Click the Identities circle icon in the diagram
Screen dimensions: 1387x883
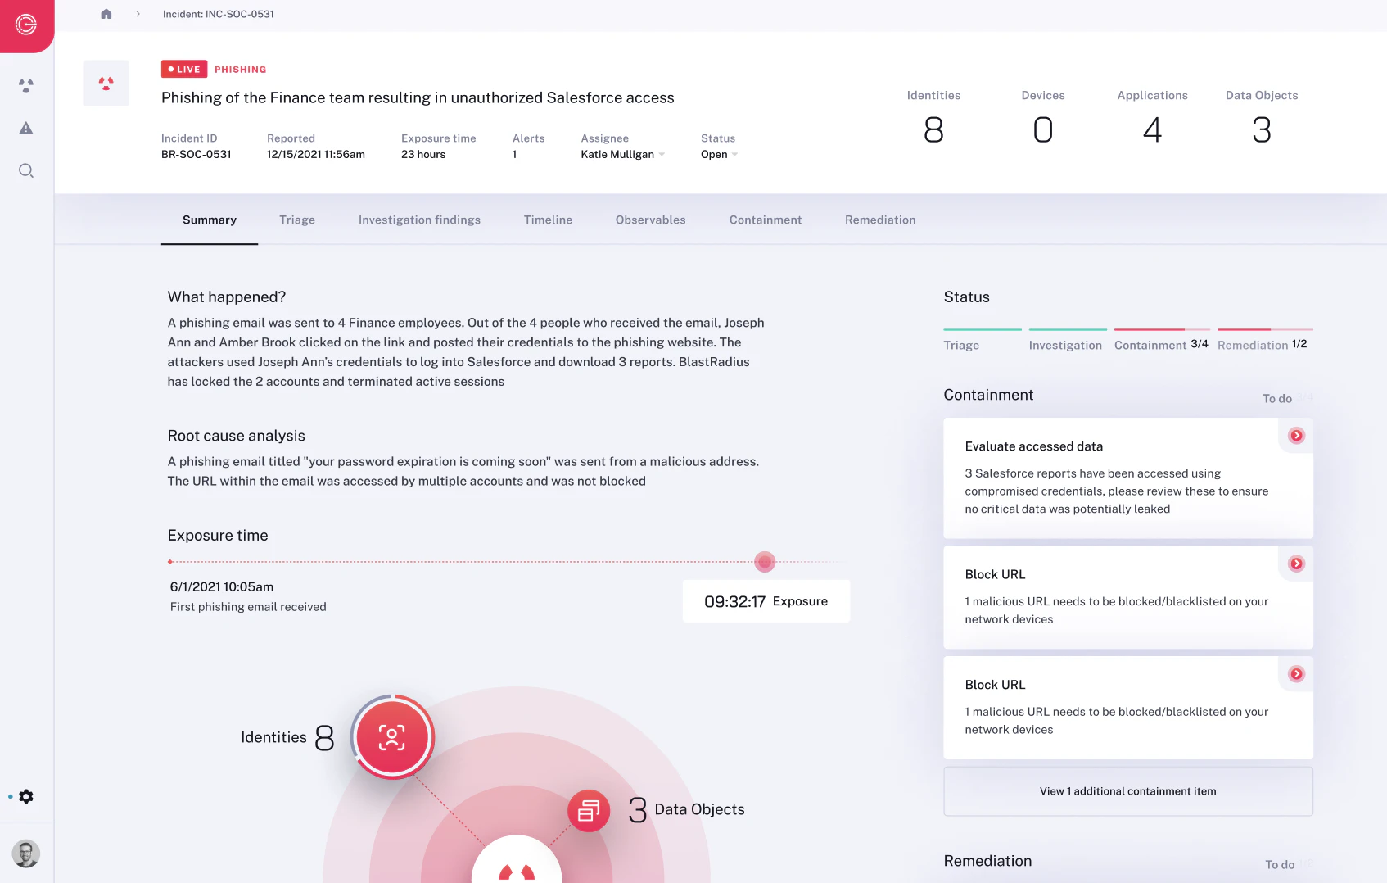(392, 736)
